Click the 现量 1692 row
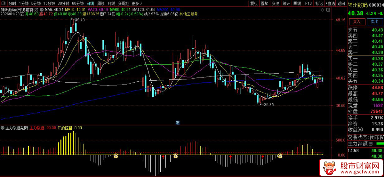The image size is (384, 177). tap(365, 105)
